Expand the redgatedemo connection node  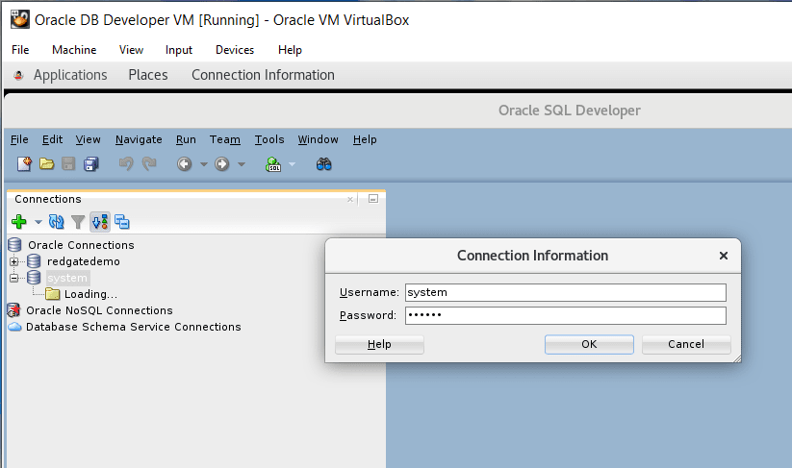[14, 261]
